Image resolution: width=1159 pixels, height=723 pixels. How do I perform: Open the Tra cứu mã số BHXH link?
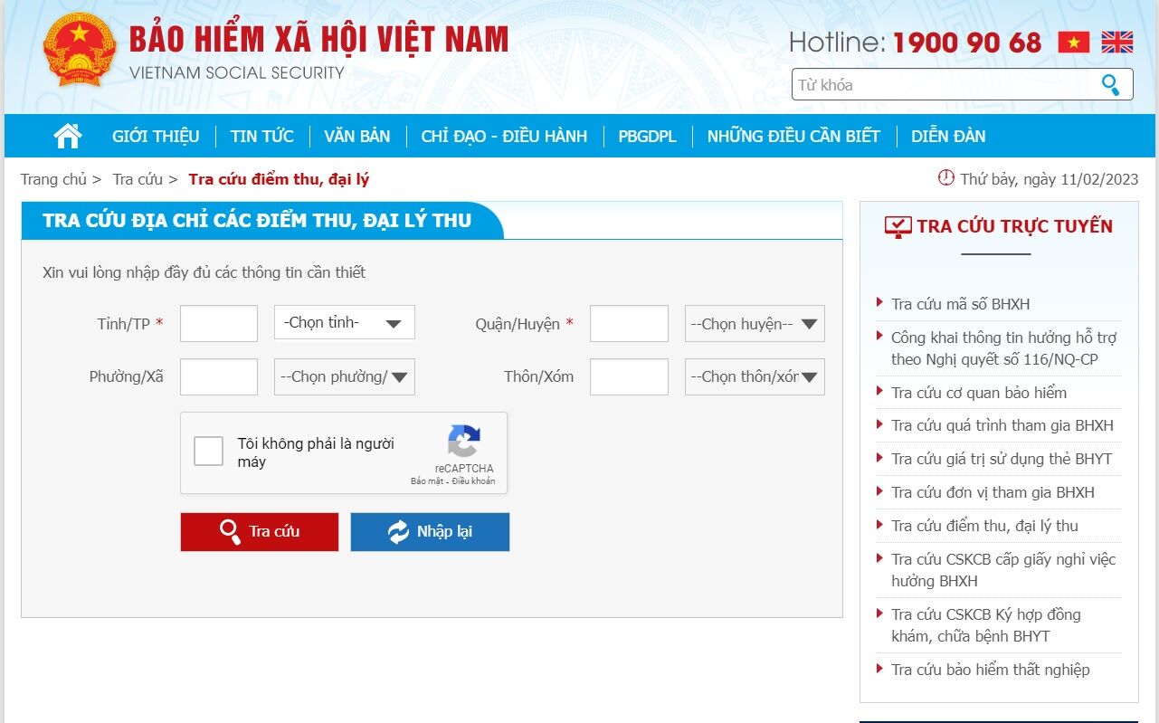[960, 304]
